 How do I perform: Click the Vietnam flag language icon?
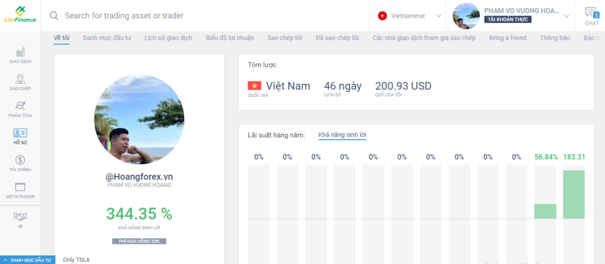point(382,16)
